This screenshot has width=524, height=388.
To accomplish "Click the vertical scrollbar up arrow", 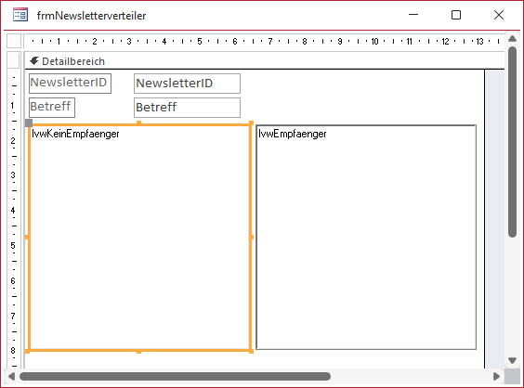I will (x=512, y=39).
